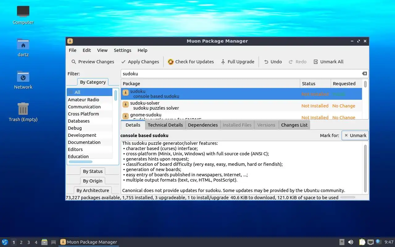This screenshot has height=247, width=395.
Task: Click the Versions tab
Action: [x=266, y=125]
